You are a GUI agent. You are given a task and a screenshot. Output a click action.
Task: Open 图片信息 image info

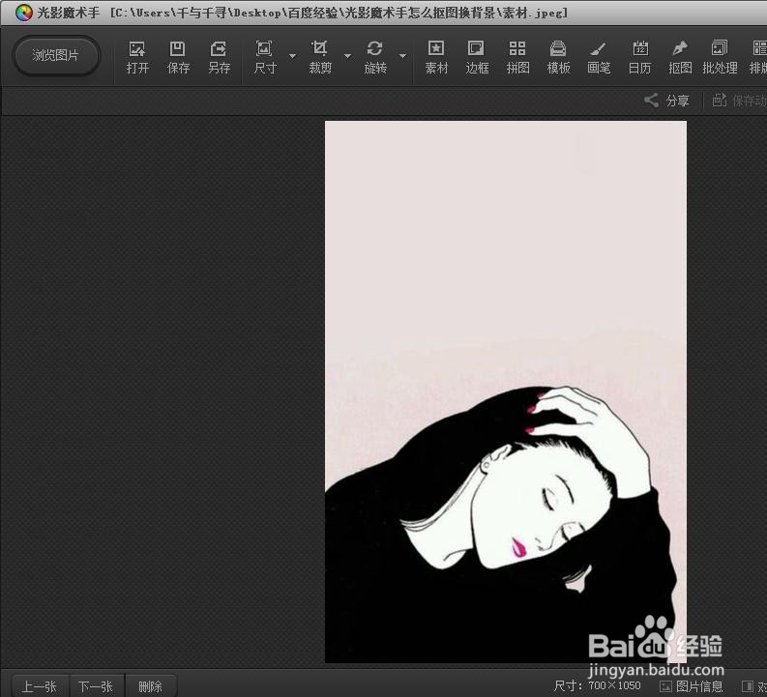coord(692,686)
